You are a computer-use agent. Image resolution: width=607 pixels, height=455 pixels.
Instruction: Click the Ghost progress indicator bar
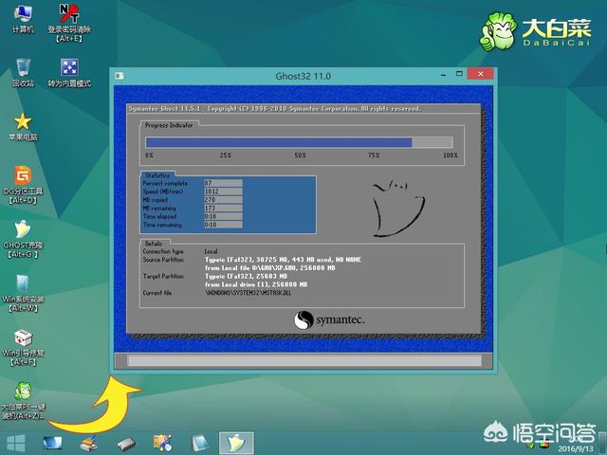click(299, 142)
